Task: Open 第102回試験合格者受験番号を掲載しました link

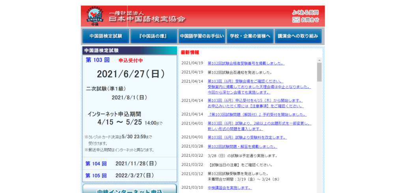Action: click(246, 63)
